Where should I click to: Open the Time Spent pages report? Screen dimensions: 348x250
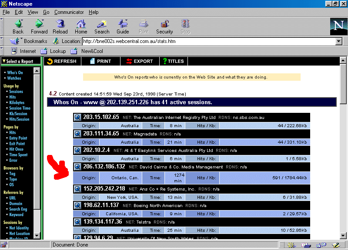pyautogui.click(x=18, y=155)
